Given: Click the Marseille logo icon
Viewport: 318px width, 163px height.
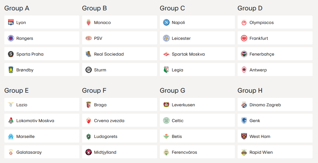Looking at the screenshot, I should [11, 136].
